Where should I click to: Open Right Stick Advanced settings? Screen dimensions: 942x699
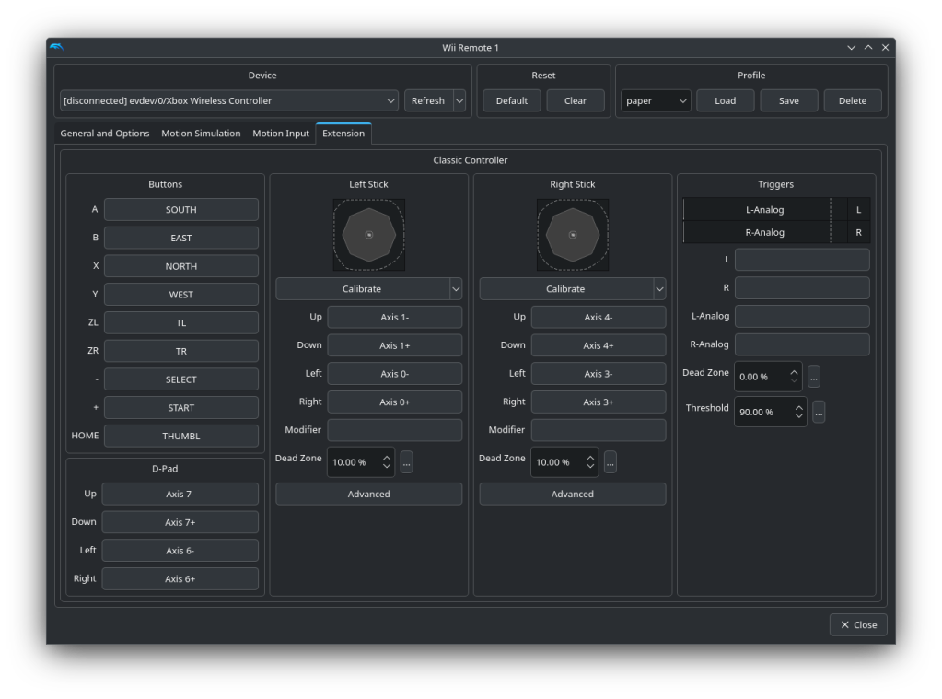coord(572,495)
